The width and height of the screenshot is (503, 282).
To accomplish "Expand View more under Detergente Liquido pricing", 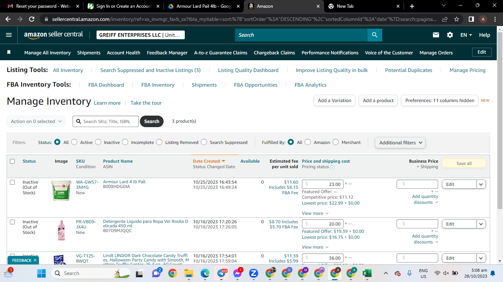I will [315, 247].
